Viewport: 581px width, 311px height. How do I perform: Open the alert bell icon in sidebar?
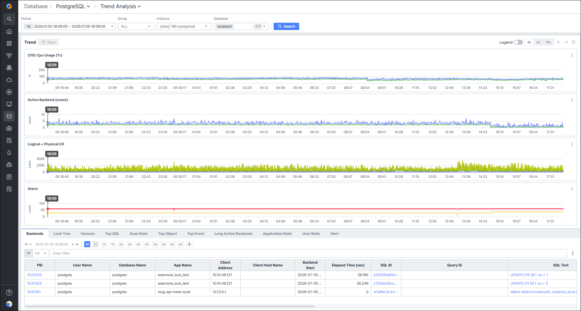pyautogui.click(x=9, y=153)
